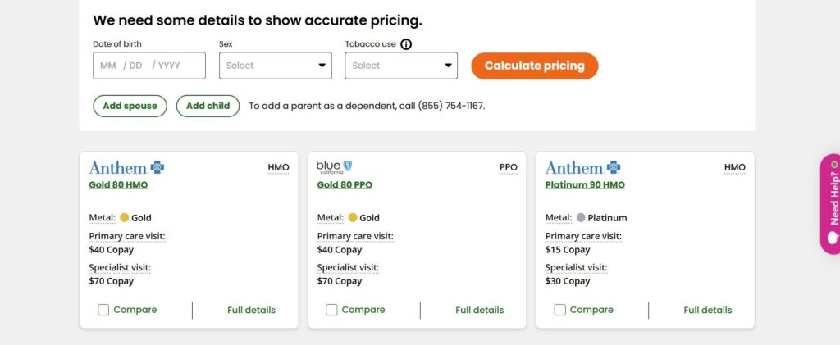Click the Blue California logo on Gold 80 PPO card
Screen dimensions: 840x345
[x=335, y=167]
